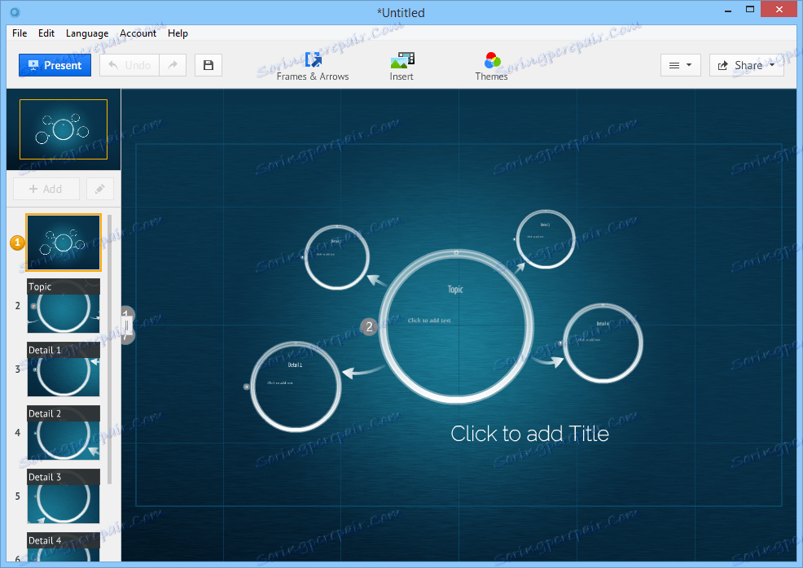Open the Edit menu
The height and width of the screenshot is (568, 803).
point(46,33)
